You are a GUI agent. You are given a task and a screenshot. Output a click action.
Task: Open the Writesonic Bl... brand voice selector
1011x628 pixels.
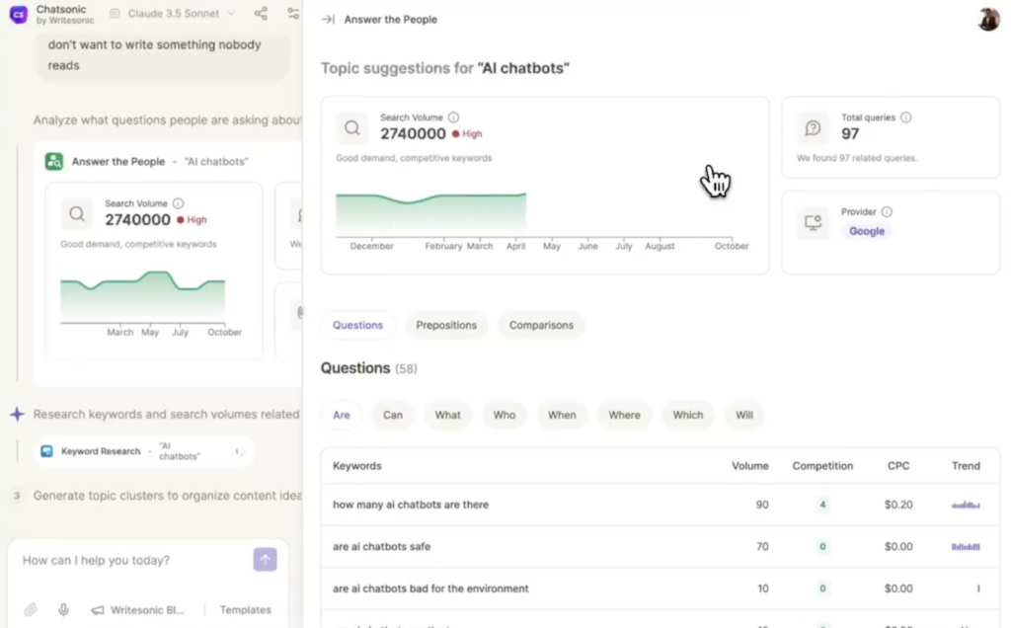pyautogui.click(x=137, y=609)
